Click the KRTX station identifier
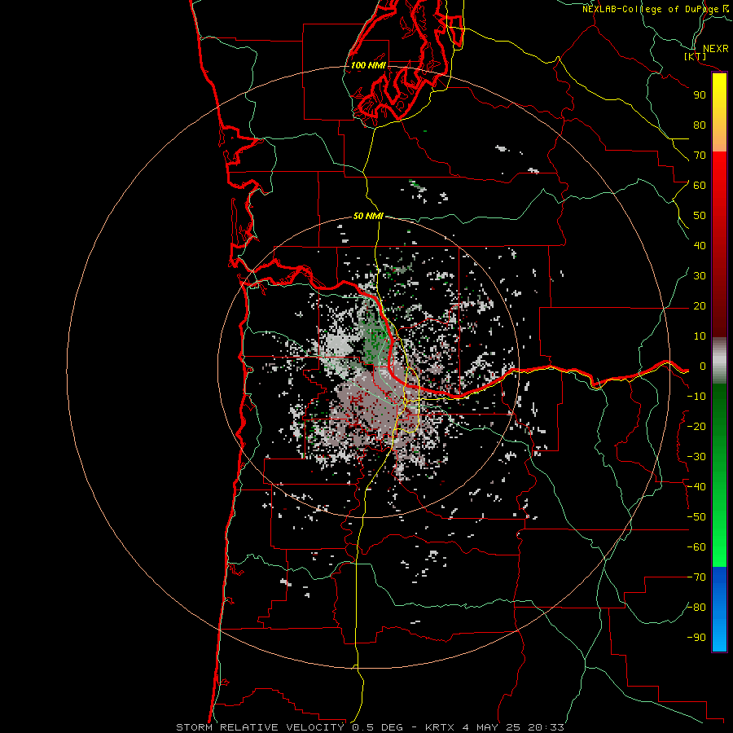The width and height of the screenshot is (733, 733). [441, 727]
